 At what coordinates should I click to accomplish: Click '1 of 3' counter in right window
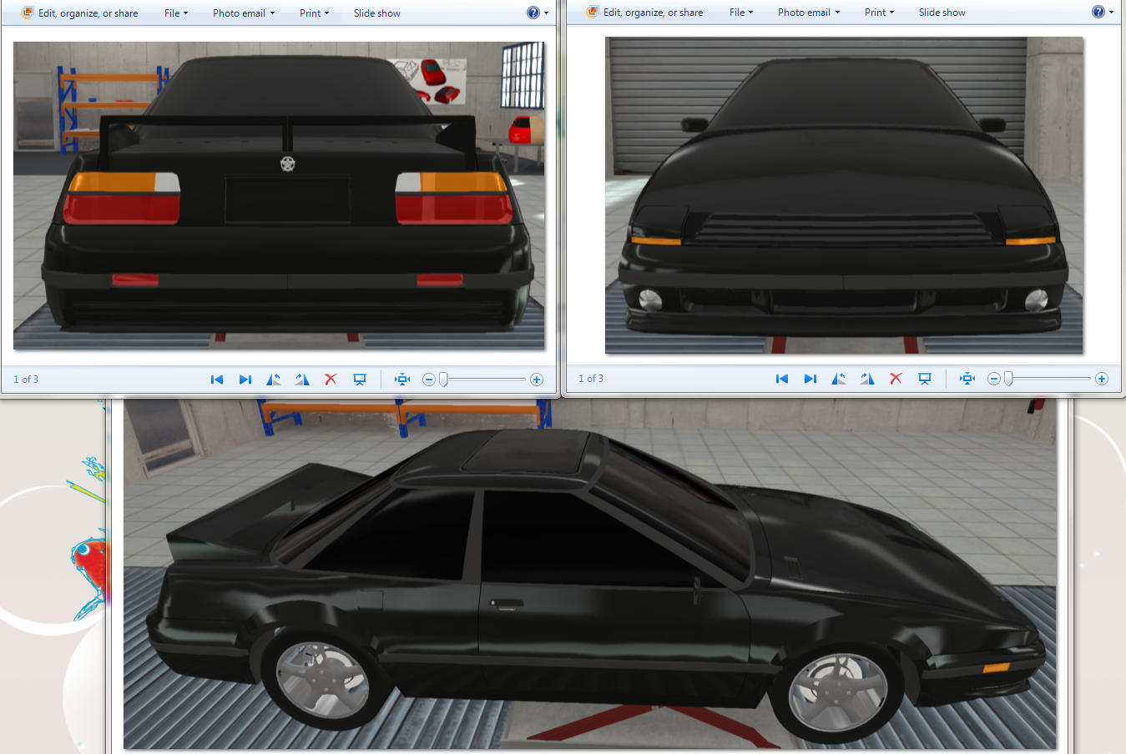[591, 379]
